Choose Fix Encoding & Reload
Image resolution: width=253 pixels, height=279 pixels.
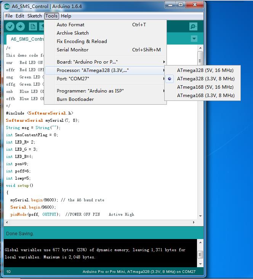(106, 41)
